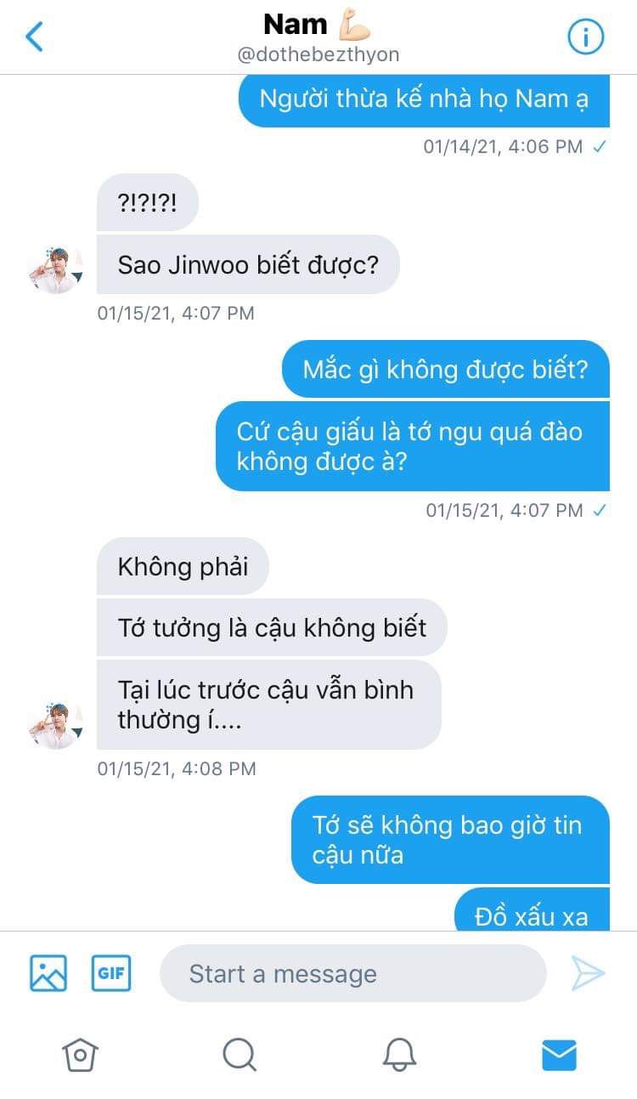Click the Start a message field
Image resolution: width=637 pixels, height=1099 pixels.
coord(352,973)
